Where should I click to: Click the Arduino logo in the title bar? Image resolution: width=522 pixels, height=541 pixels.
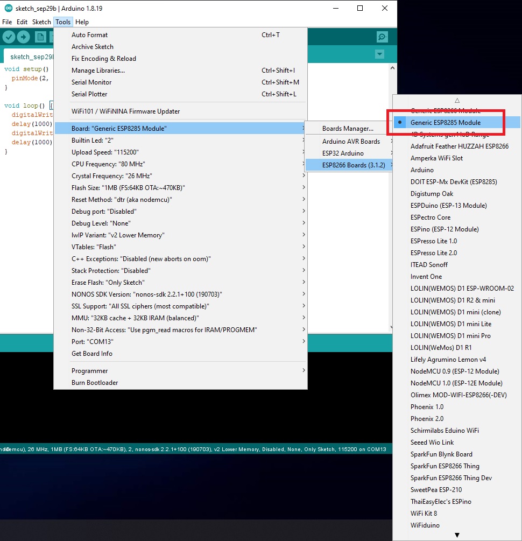tap(8, 8)
